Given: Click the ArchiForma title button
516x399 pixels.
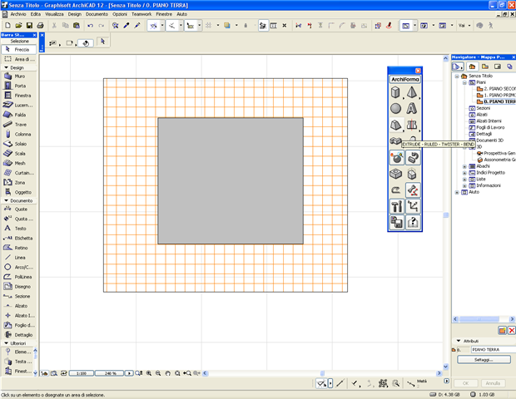Looking at the screenshot, I should [405, 80].
